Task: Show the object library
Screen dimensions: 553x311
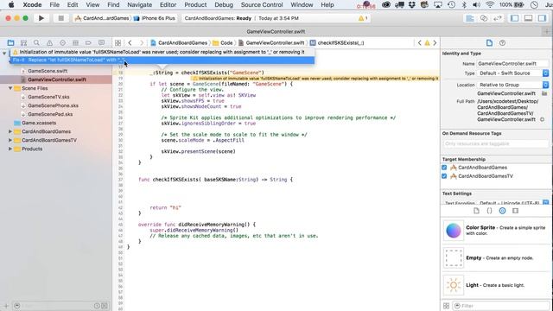Action: [502, 211]
